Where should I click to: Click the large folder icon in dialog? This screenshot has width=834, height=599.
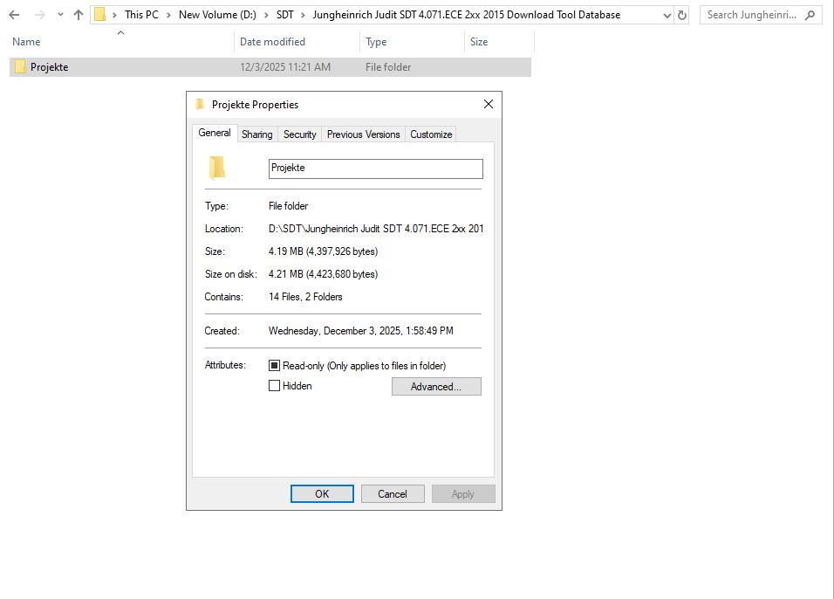[217, 169]
